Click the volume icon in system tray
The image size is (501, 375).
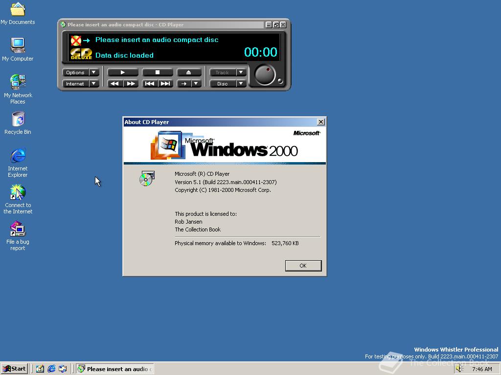pyautogui.click(x=459, y=369)
